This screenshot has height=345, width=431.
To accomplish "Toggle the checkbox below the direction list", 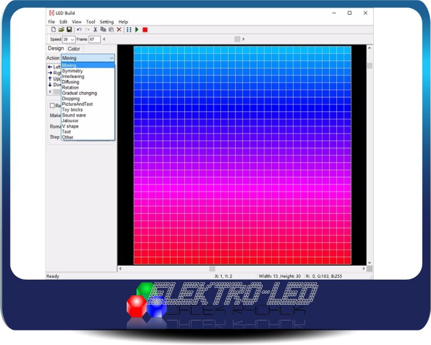I will tap(52, 105).
